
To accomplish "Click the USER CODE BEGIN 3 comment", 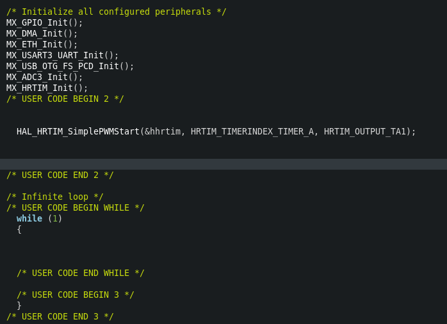I will pos(76,295).
